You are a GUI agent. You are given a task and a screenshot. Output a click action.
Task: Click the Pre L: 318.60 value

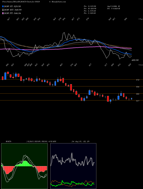coord(90,11)
